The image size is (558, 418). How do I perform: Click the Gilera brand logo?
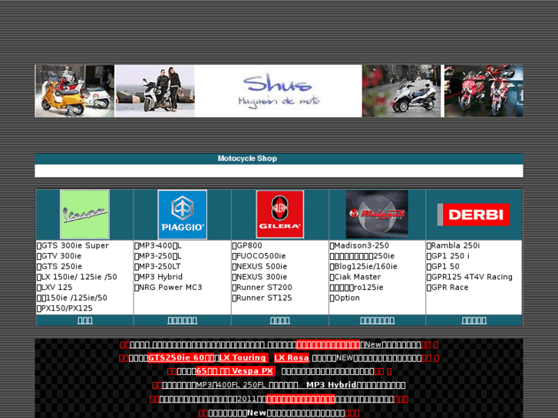pos(279,215)
